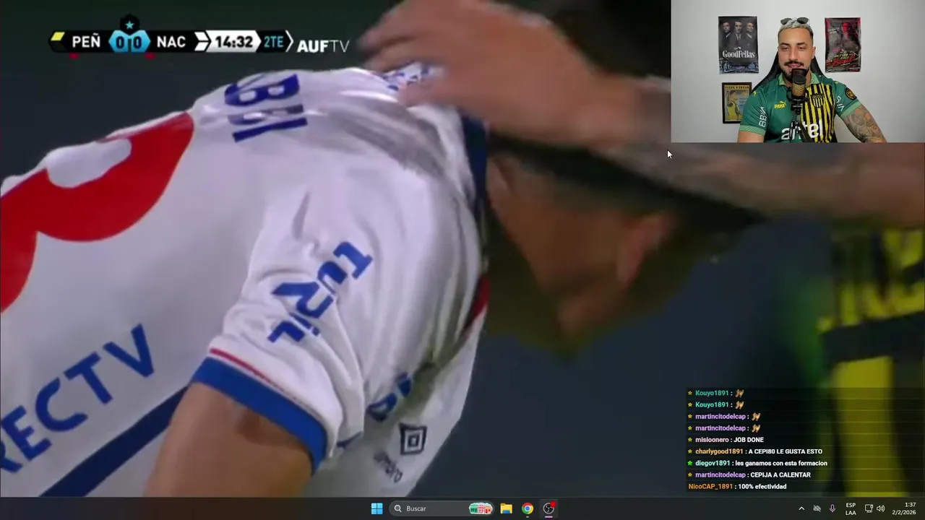Click the username diegov1891 in chat
925x520 pixels.
(713, 463)
